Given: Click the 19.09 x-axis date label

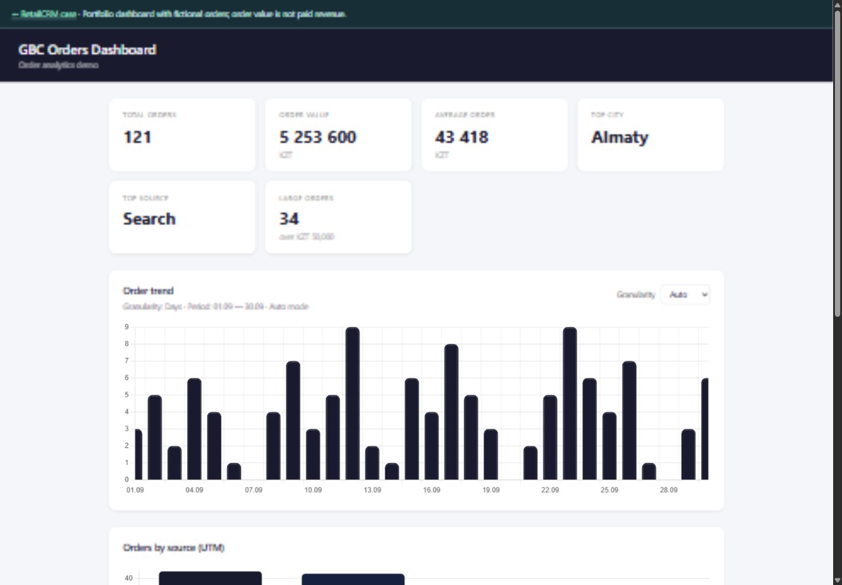Looking at the screenshot, I should pos(491,490).
